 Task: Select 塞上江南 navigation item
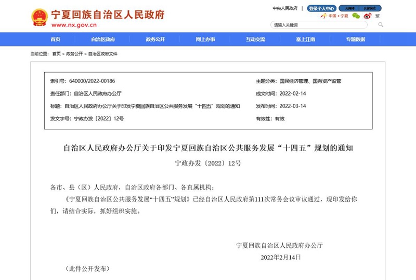305,39
